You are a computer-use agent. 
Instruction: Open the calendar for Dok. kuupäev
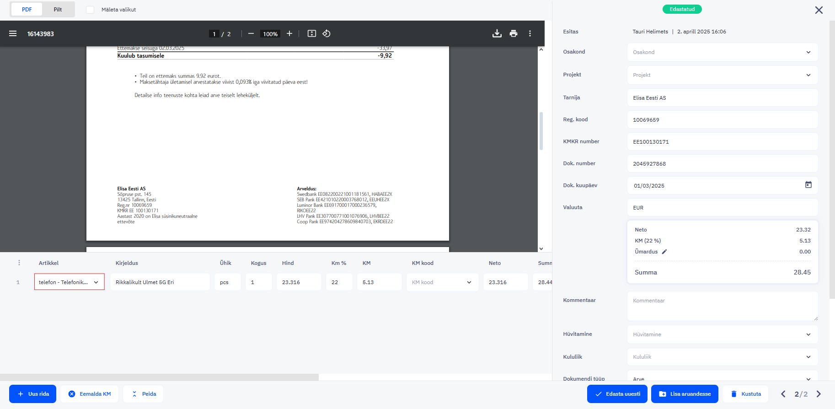[x=808, y=185]
